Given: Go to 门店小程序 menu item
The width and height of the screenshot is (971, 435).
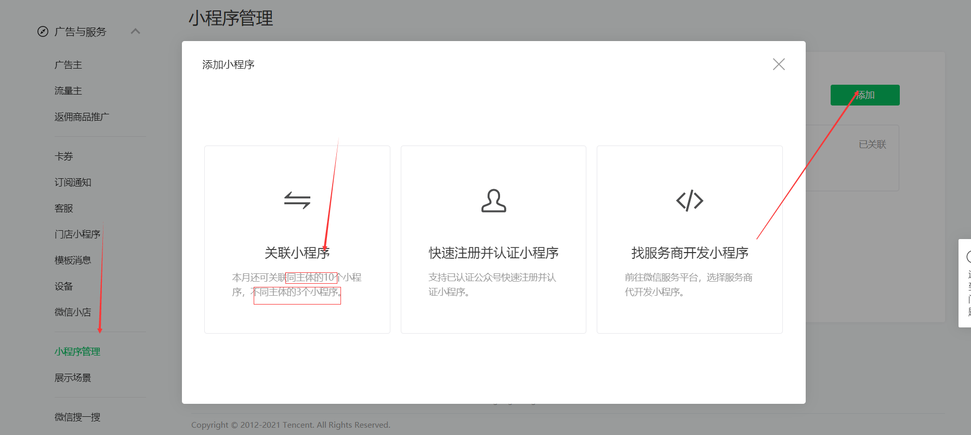Looking at the screenshot, I should tap(77, 234).
